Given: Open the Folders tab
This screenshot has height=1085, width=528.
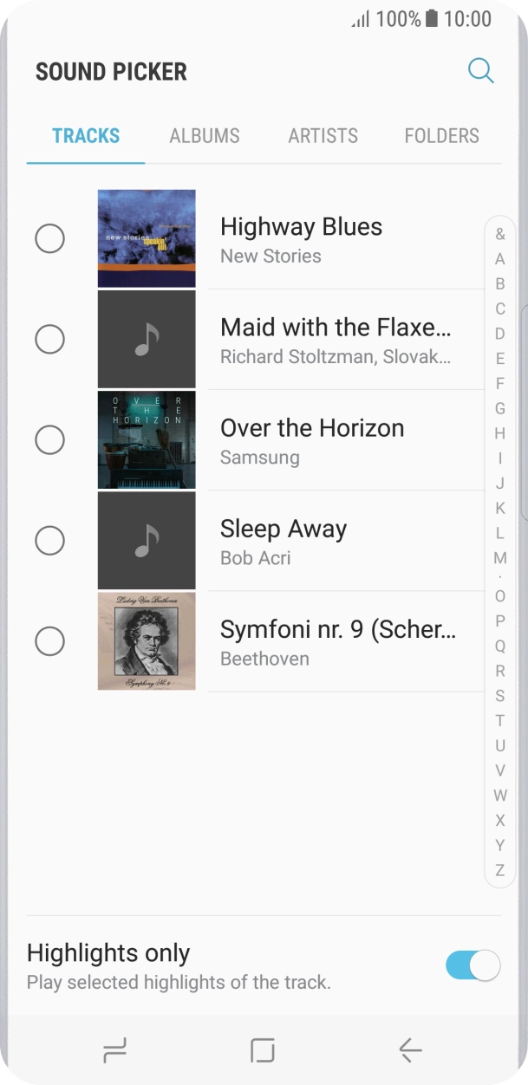Looking at the screenshot, I should tap(441, 135).
